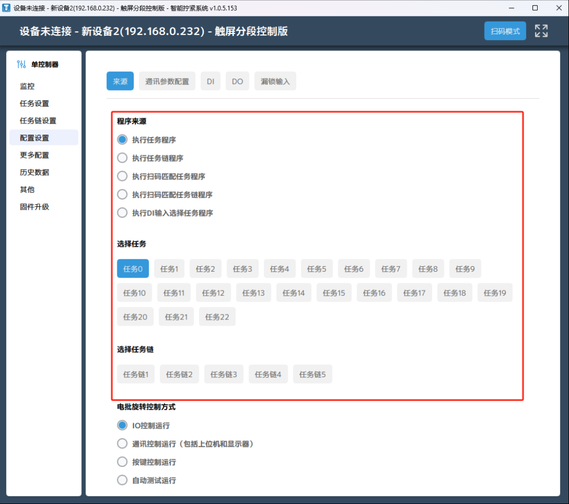Screen dimensions: 569x504
Task: Choose the 任务链5 button
Action: 312,374
